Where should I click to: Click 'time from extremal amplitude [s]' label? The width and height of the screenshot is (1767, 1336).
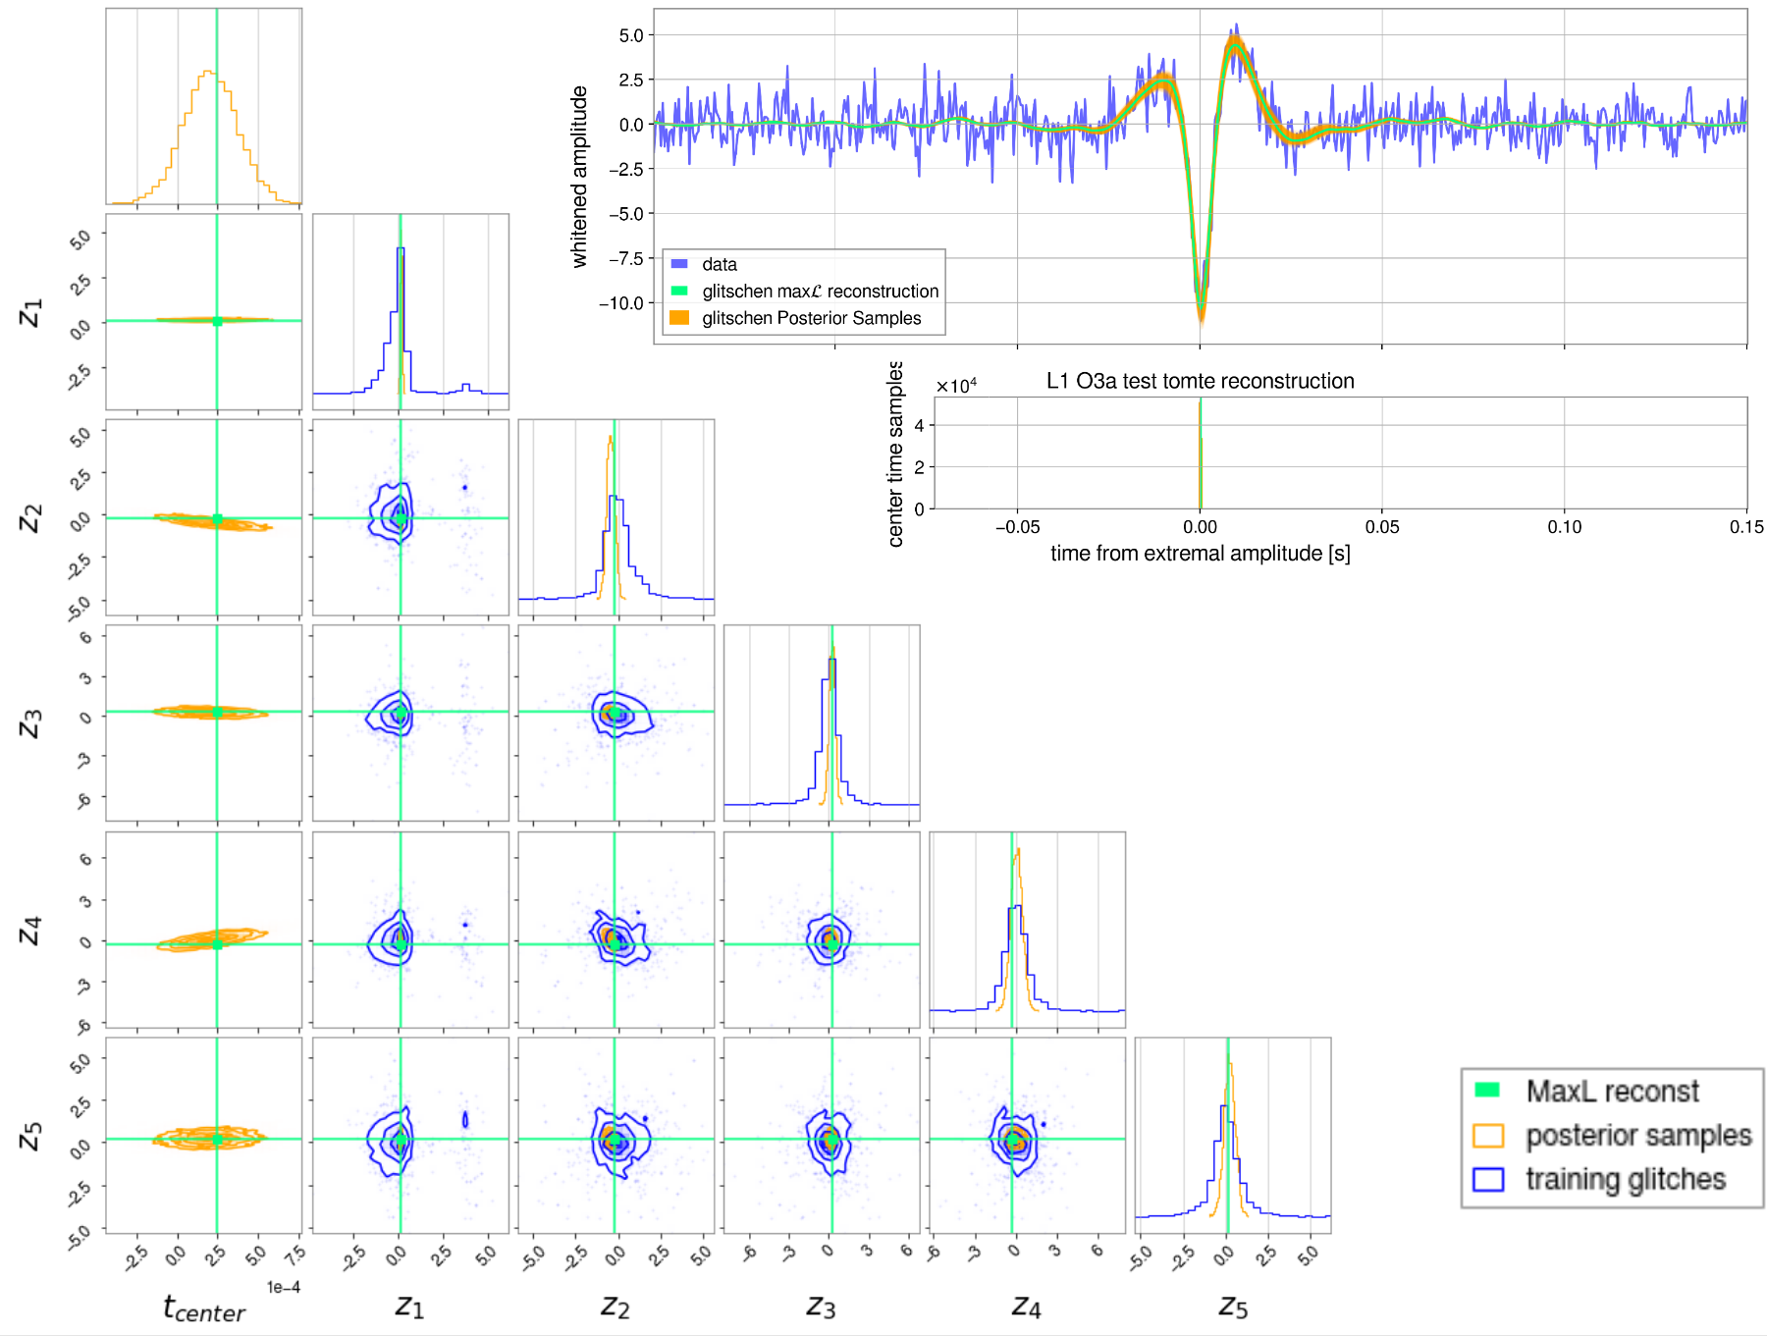[1200, 554]
